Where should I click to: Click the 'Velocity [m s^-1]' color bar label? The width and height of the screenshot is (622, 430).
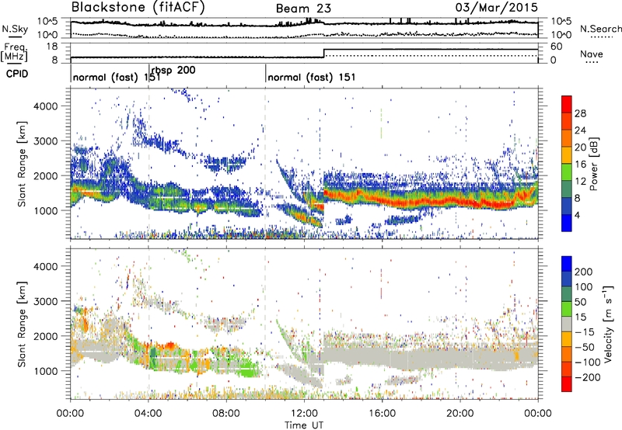coord(608,324)
